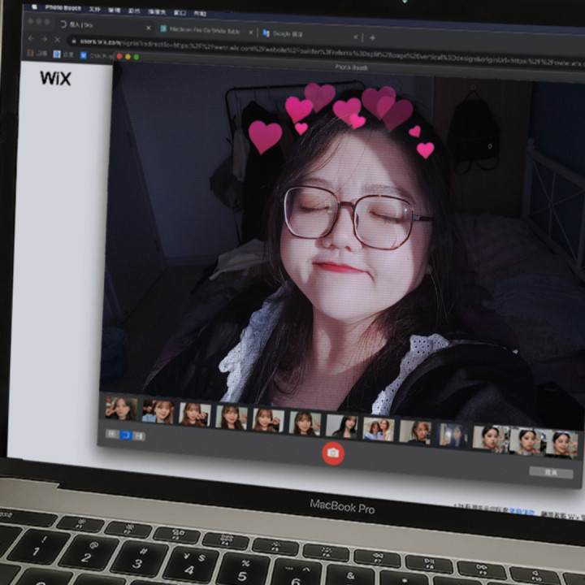Close the Google 翻译 tab
585x585 pixels.
tap(356, 37)
